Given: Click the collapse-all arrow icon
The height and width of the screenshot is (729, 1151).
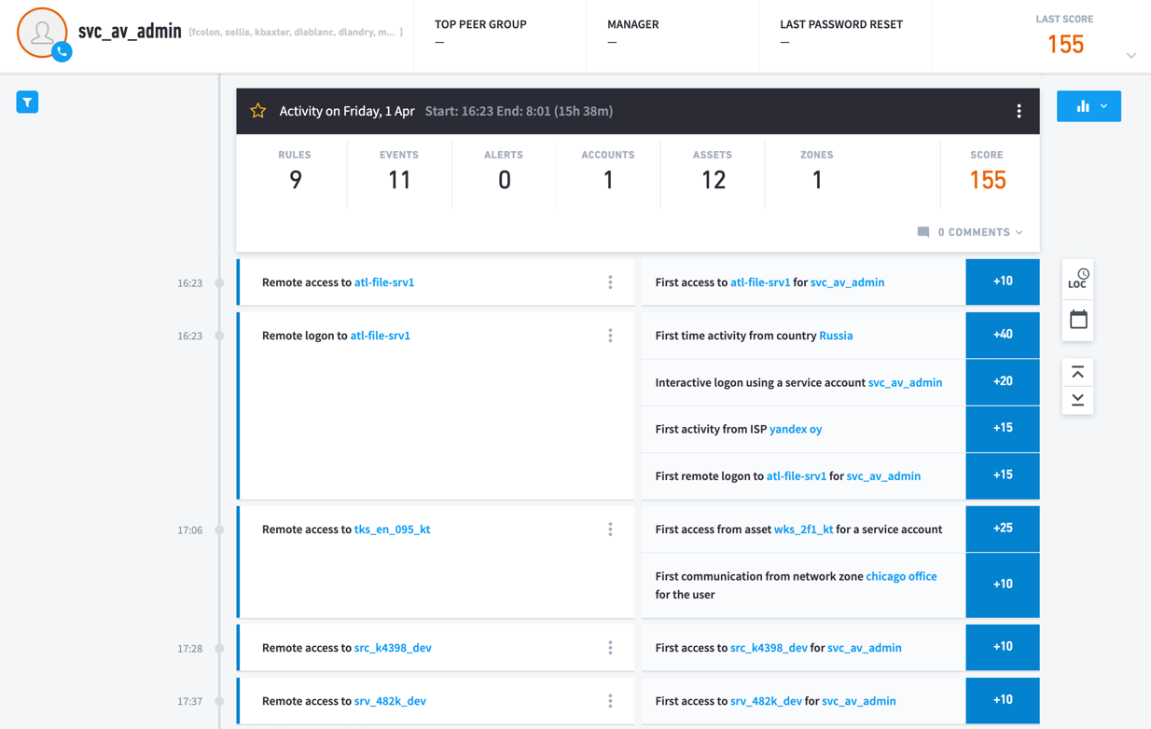Looking at the screenshot, I should click(x=1078, y=373).
